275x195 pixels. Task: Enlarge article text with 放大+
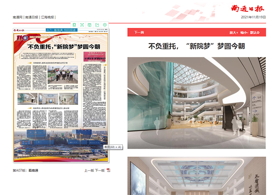coord(234,32)
